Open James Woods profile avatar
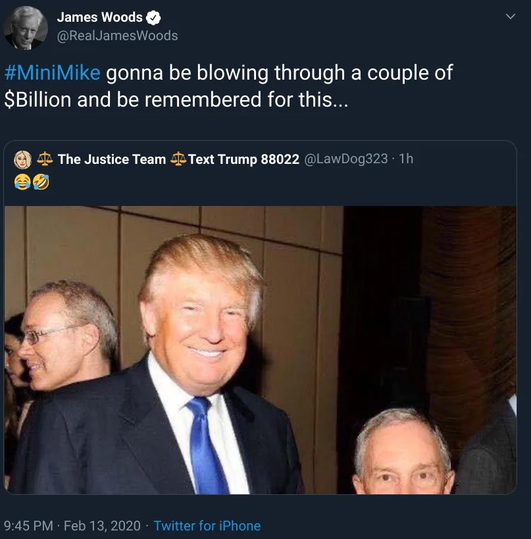Viewport: 531px width, 539px height. click(x=26, y=28)
